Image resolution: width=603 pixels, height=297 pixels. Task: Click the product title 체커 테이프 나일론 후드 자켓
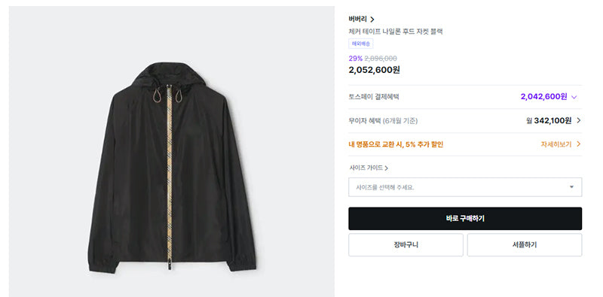388,32
